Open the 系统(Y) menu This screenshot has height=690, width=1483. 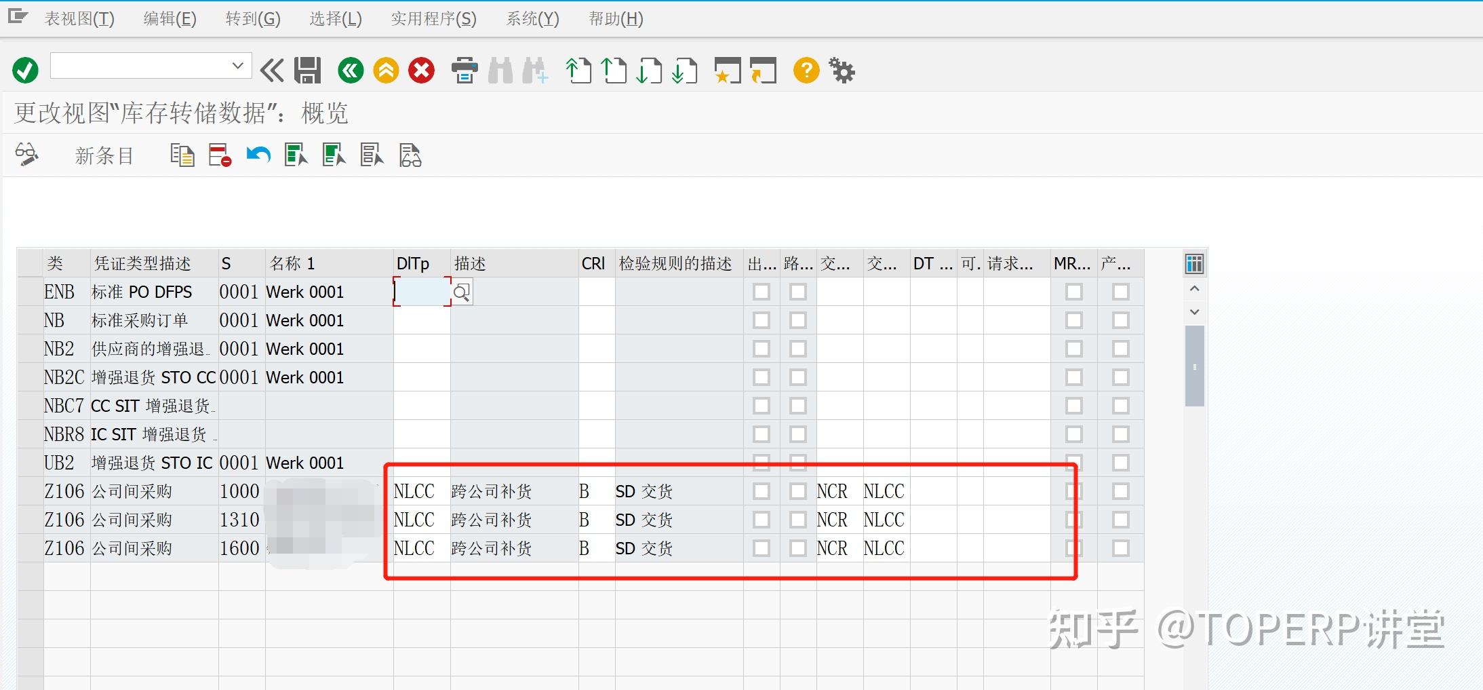pos(532,18)
